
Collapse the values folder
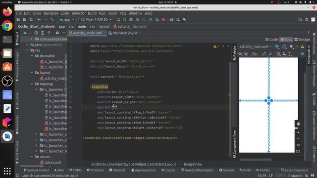pyautogui.click(x=32, y=157)
